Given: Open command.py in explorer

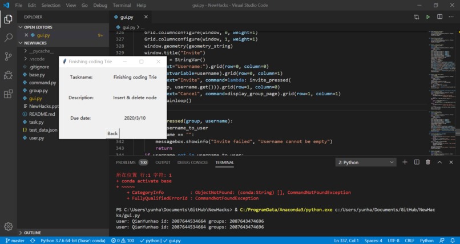Looking at the screenshot, I should [x=42, y=83].
